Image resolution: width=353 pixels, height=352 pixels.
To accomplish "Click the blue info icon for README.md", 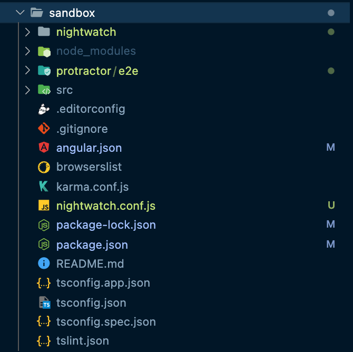I will (x=44, y=263).
